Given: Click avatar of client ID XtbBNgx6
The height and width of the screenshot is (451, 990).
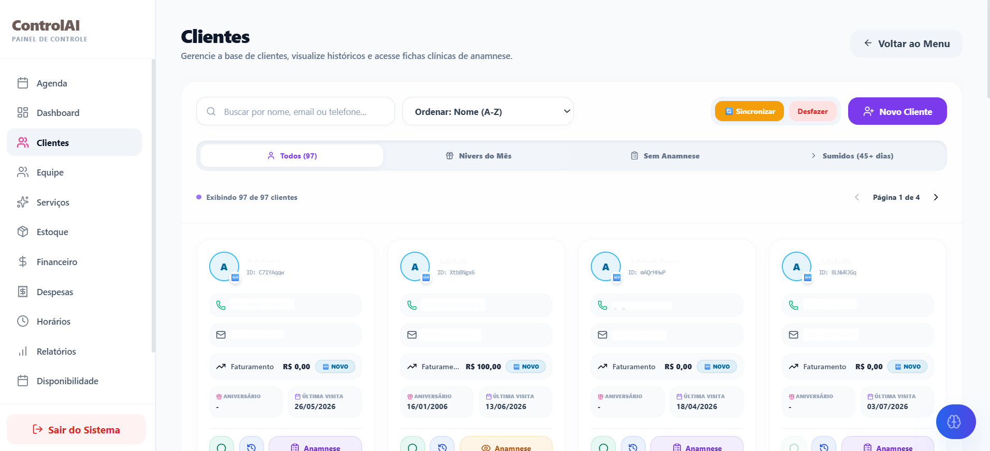Looking at the screenshot, I should pyautogui.click(x=415, y=267).
